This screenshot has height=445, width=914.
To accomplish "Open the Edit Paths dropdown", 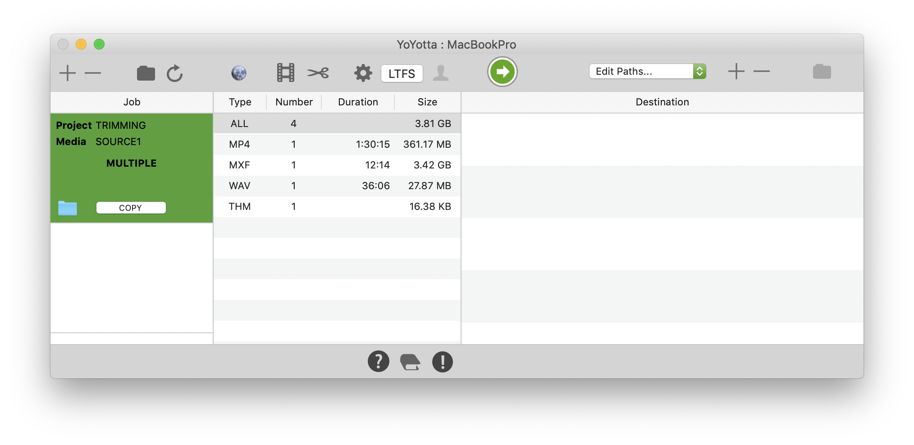I will point(647,71).
